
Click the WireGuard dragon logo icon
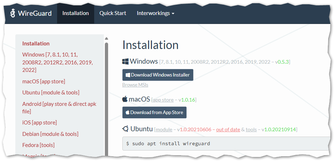click(12, 13)
